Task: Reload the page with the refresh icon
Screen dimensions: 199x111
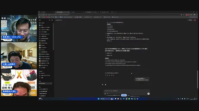Action: tap(44, 15)
